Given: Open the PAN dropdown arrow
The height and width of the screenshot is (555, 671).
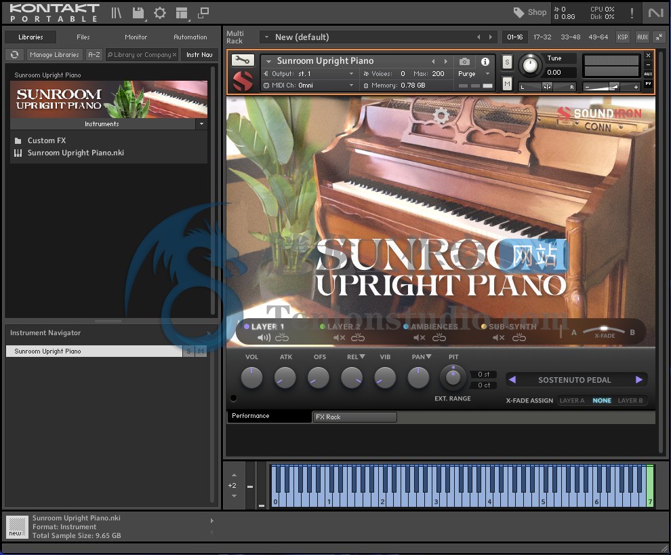Looking at the screenshot, I should [428, 356].
